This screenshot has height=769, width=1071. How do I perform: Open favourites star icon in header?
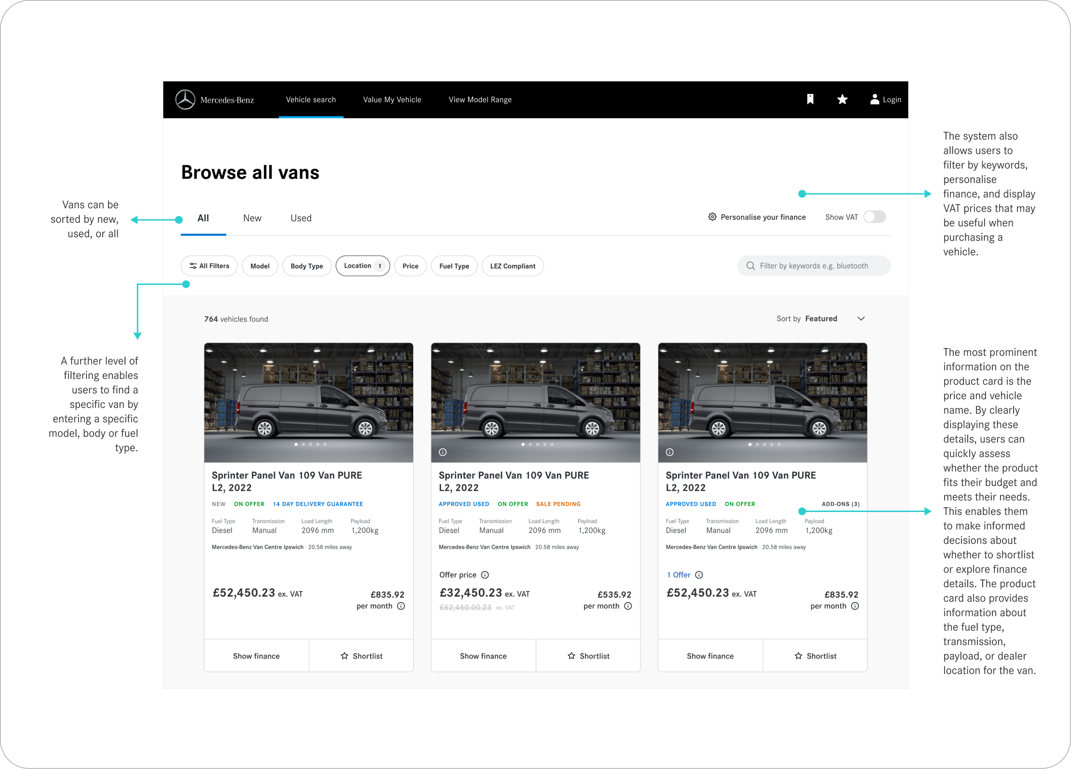pyautogui.click(x=842, y=99)
